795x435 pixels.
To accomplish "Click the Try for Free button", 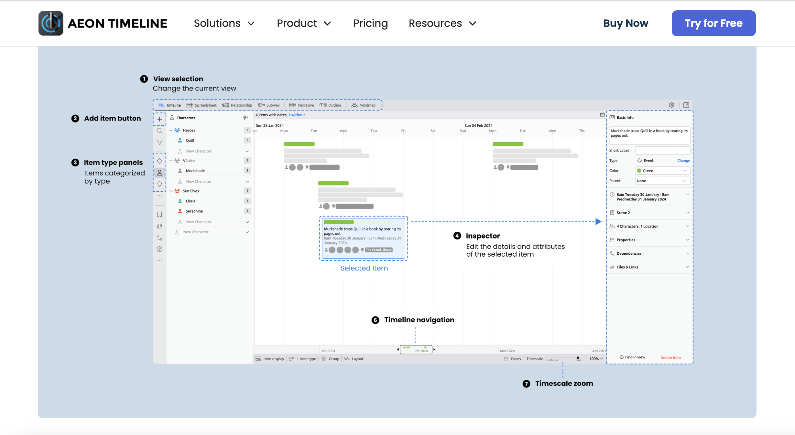I will (713, 23).
